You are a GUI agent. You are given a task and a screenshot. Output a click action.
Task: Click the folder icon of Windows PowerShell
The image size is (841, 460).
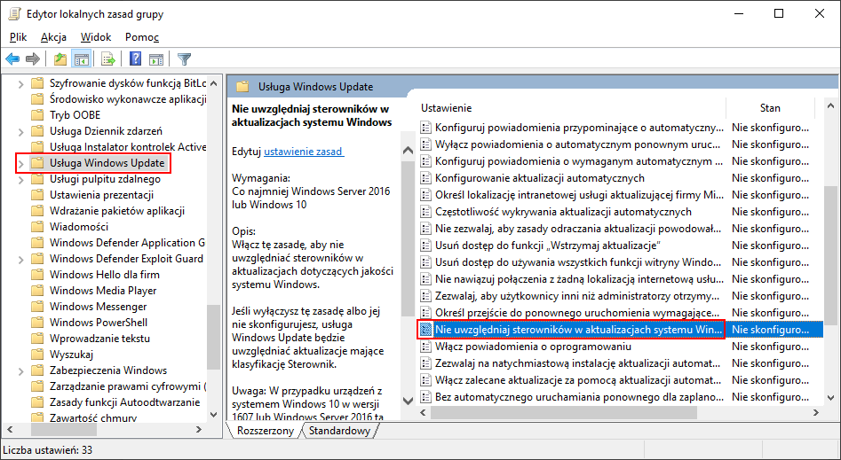(37, 323)
